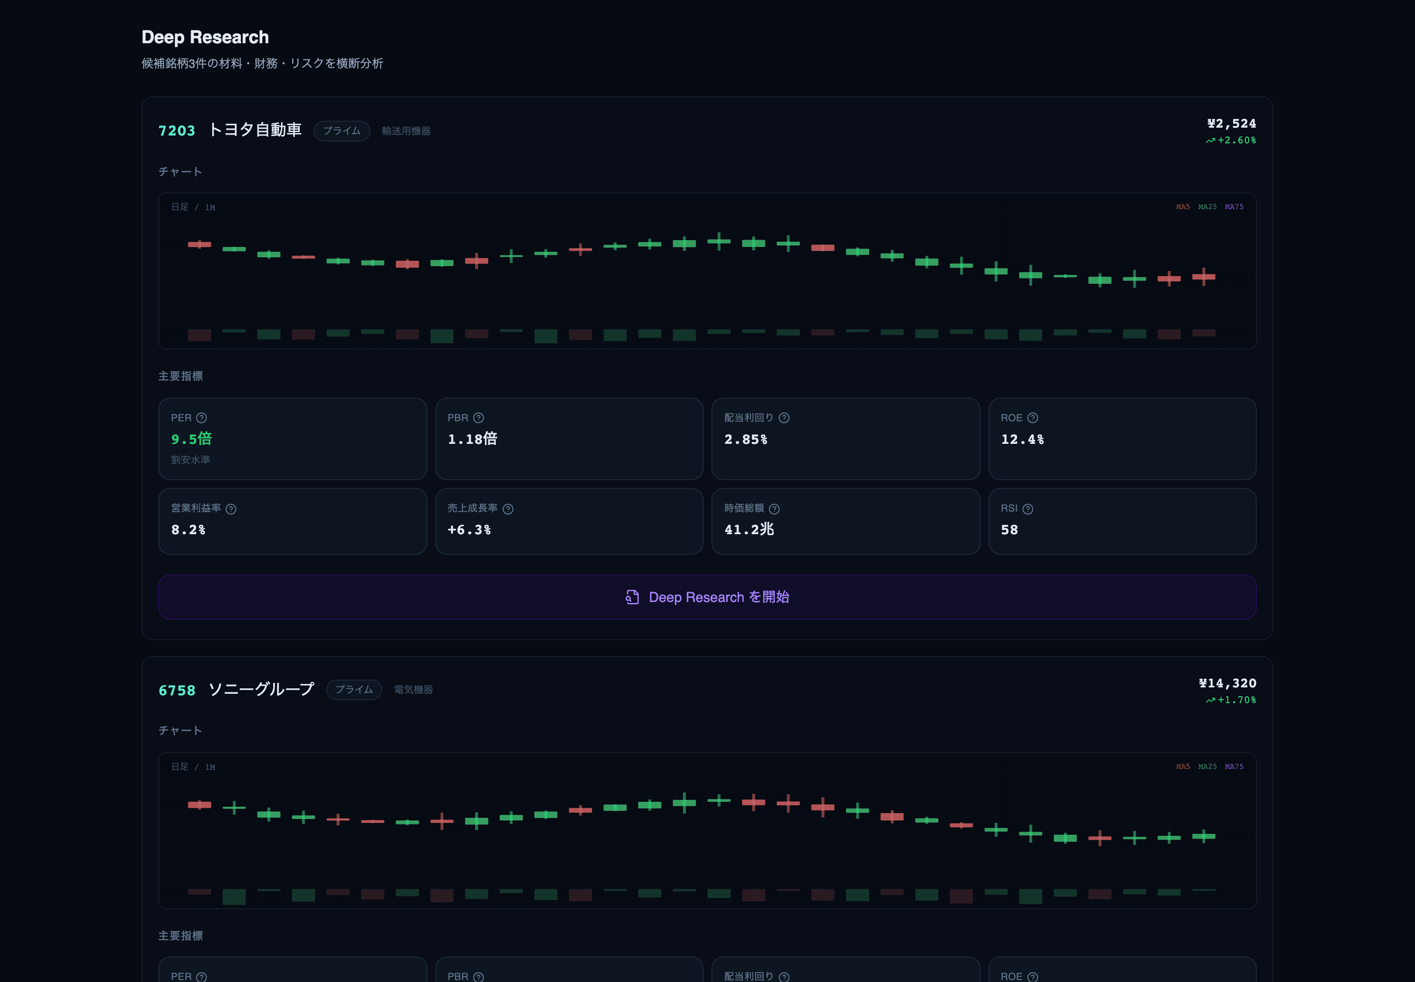Click the 売上成長率 question mark icon
This screenshot has height=982, width=1415.
pos(508,509)
